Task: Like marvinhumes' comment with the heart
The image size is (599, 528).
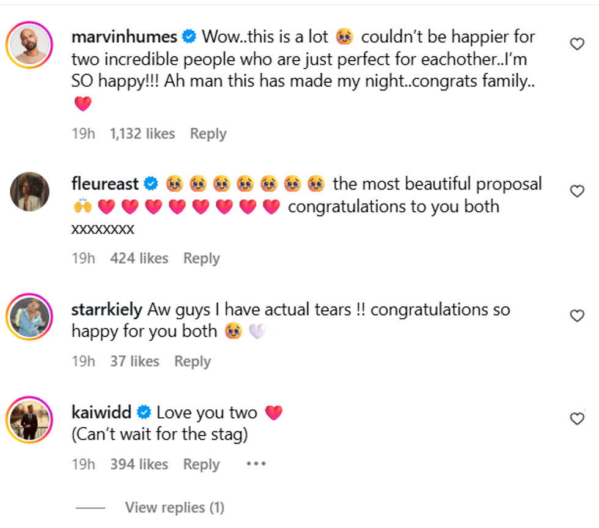Action: (577, 44)
